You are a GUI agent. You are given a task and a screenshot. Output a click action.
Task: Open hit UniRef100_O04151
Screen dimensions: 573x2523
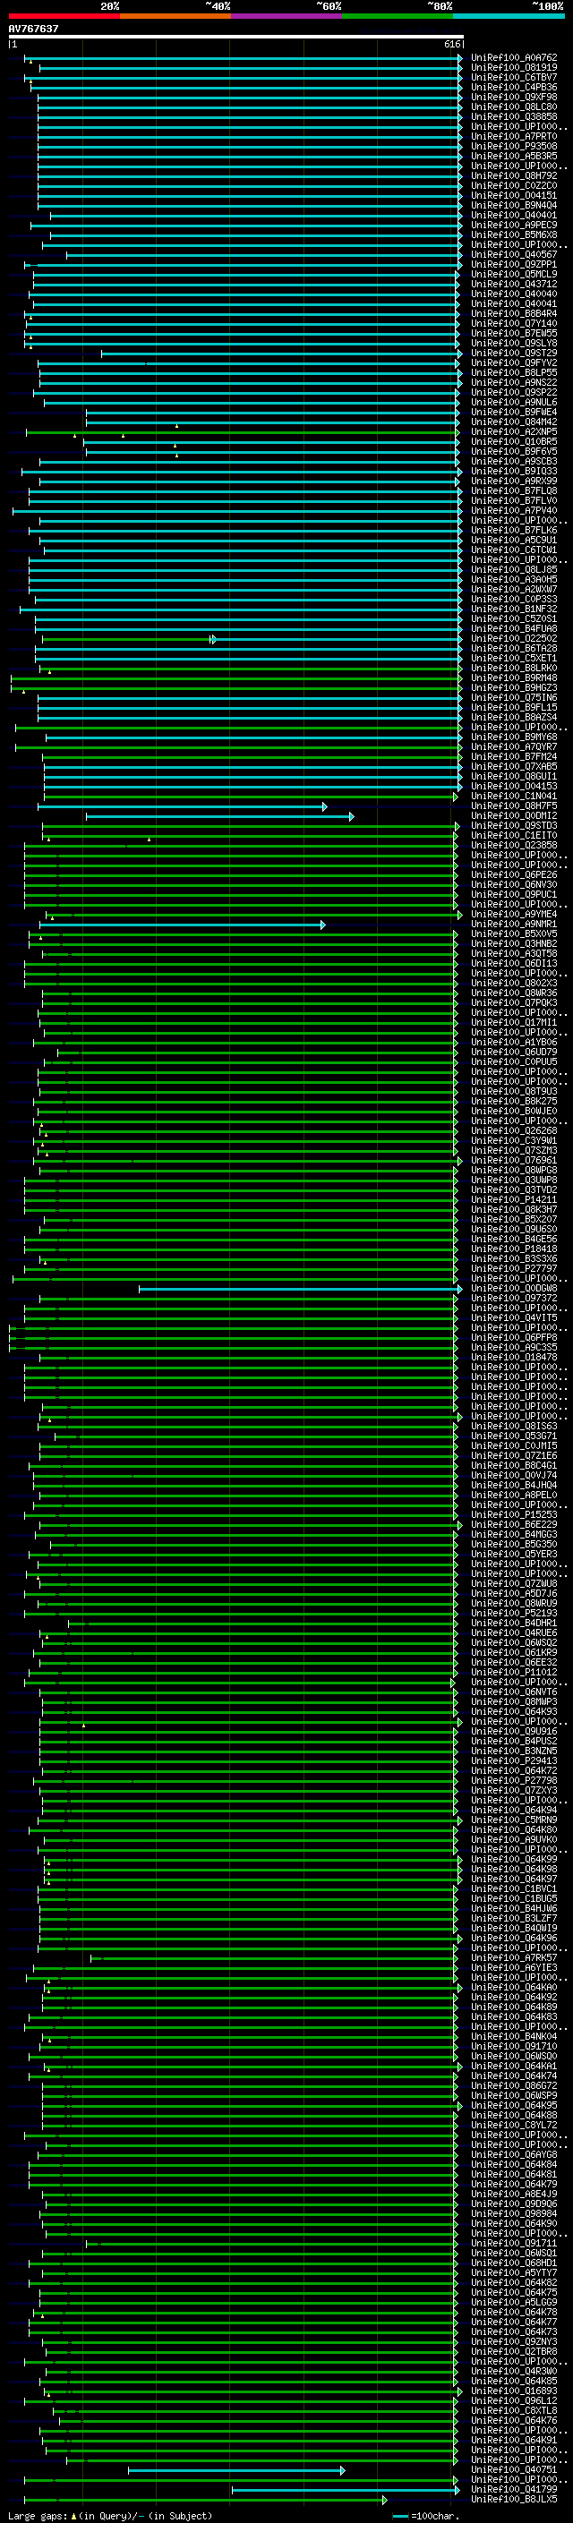point(514,195)
